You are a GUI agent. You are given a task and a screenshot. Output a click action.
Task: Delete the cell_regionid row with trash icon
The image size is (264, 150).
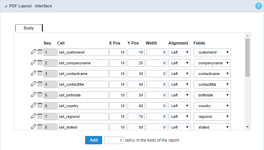(x=40, y=116)
